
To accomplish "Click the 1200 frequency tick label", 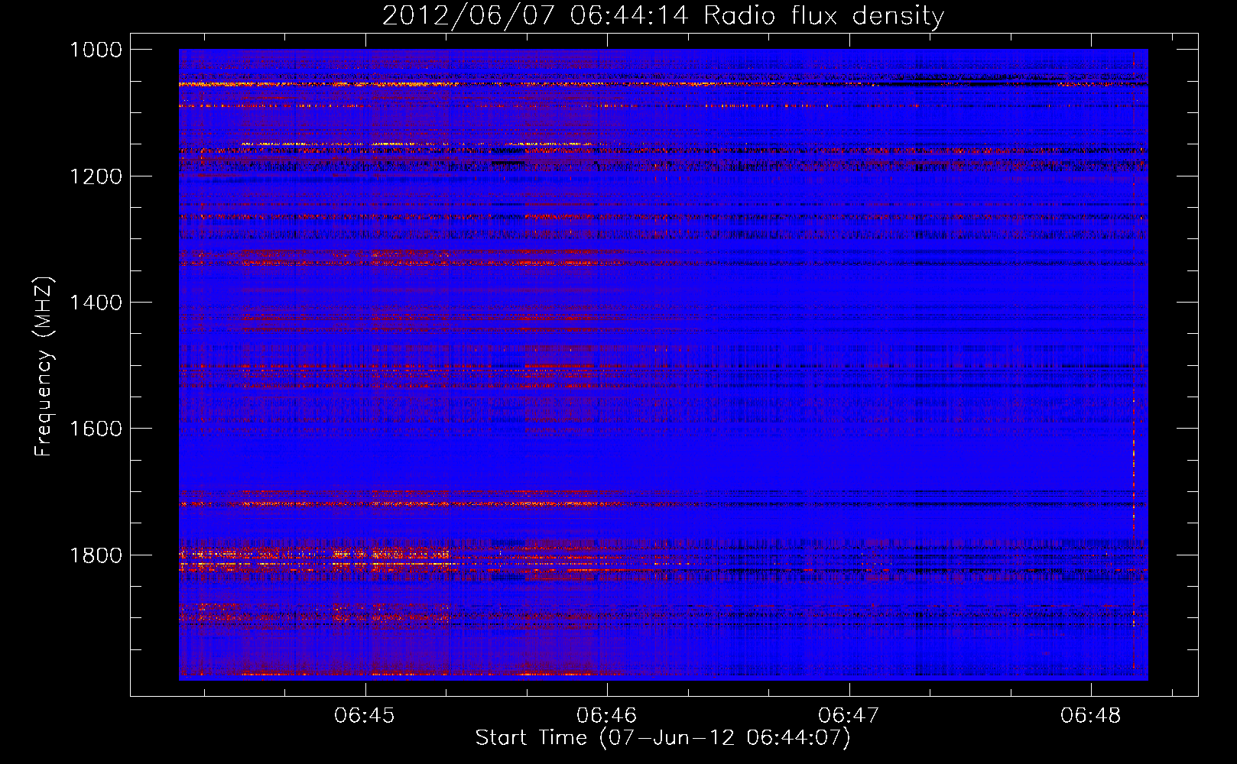I will [96, 176].
